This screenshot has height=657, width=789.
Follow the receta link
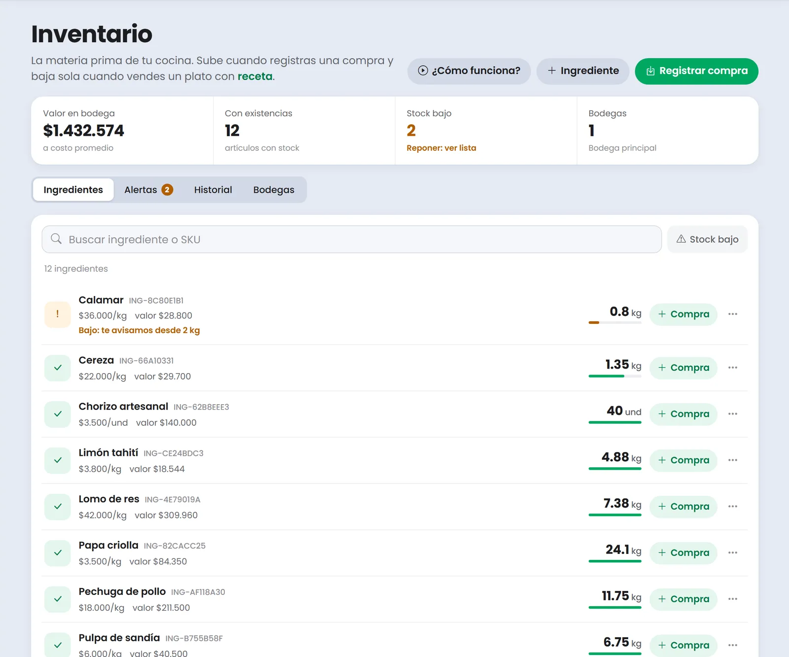pyautogui.click(x=255, y=76)
